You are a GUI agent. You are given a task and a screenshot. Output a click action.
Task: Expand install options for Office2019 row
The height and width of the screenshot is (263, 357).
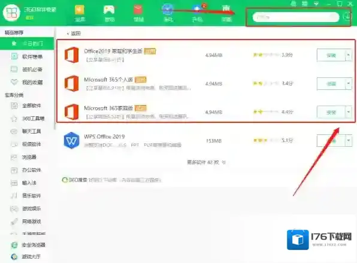[x=349, y=55]
